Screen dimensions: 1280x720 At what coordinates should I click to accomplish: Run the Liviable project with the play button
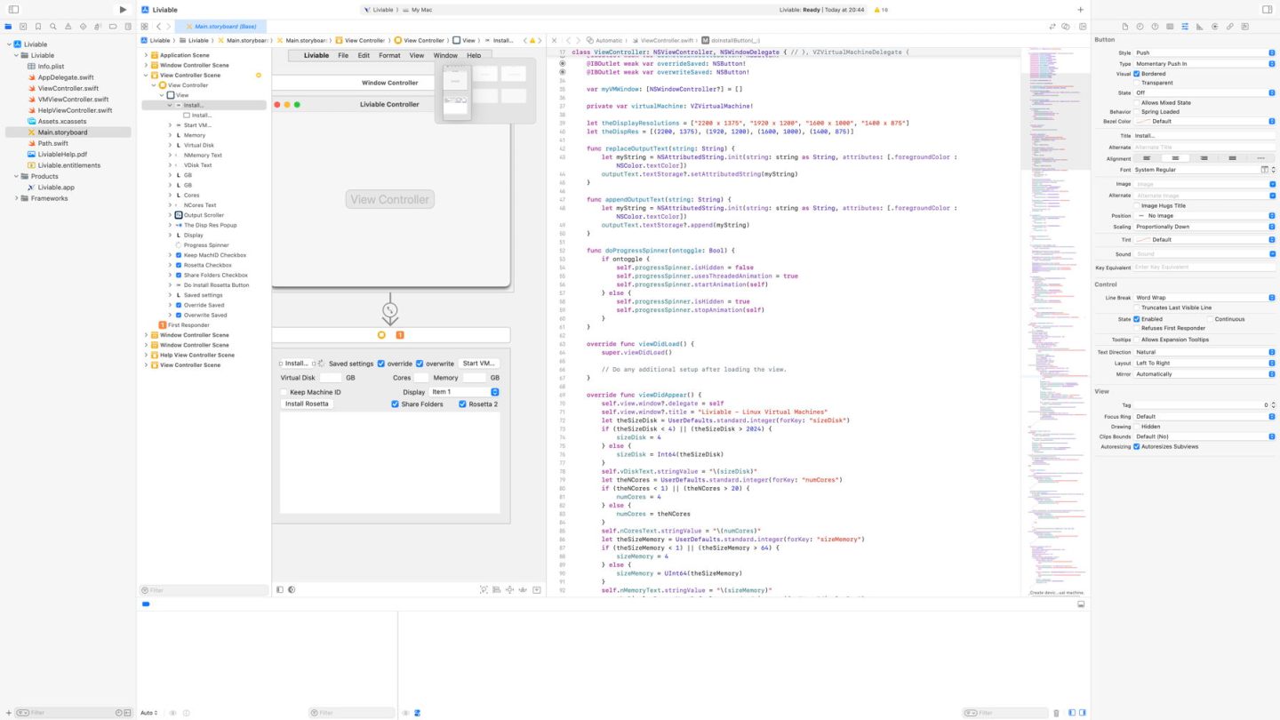tap(123, 10)
